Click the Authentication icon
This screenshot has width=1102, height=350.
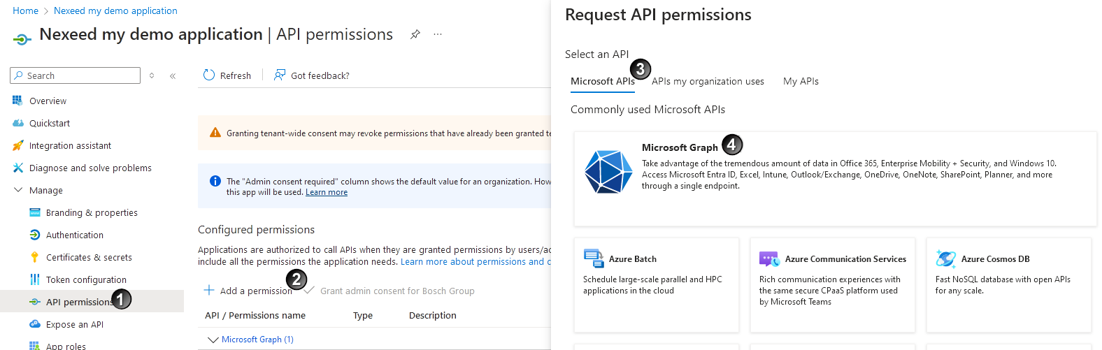pos(34,235)
